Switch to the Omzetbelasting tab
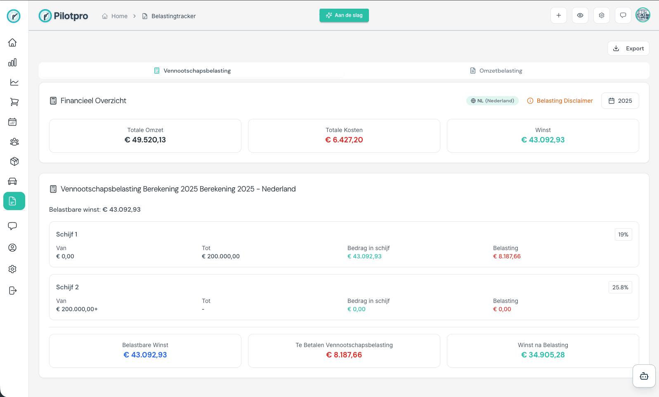 496,71
